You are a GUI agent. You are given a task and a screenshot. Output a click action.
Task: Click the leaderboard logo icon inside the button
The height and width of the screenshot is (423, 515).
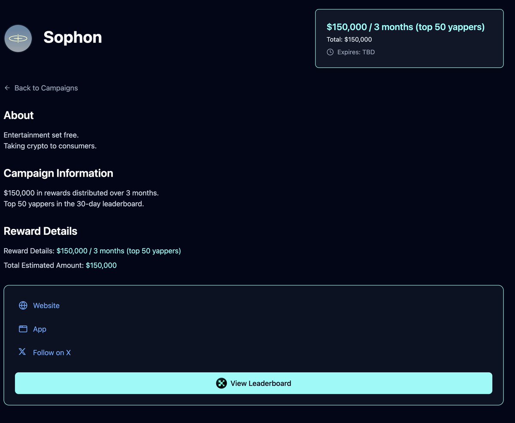[221, 383]
